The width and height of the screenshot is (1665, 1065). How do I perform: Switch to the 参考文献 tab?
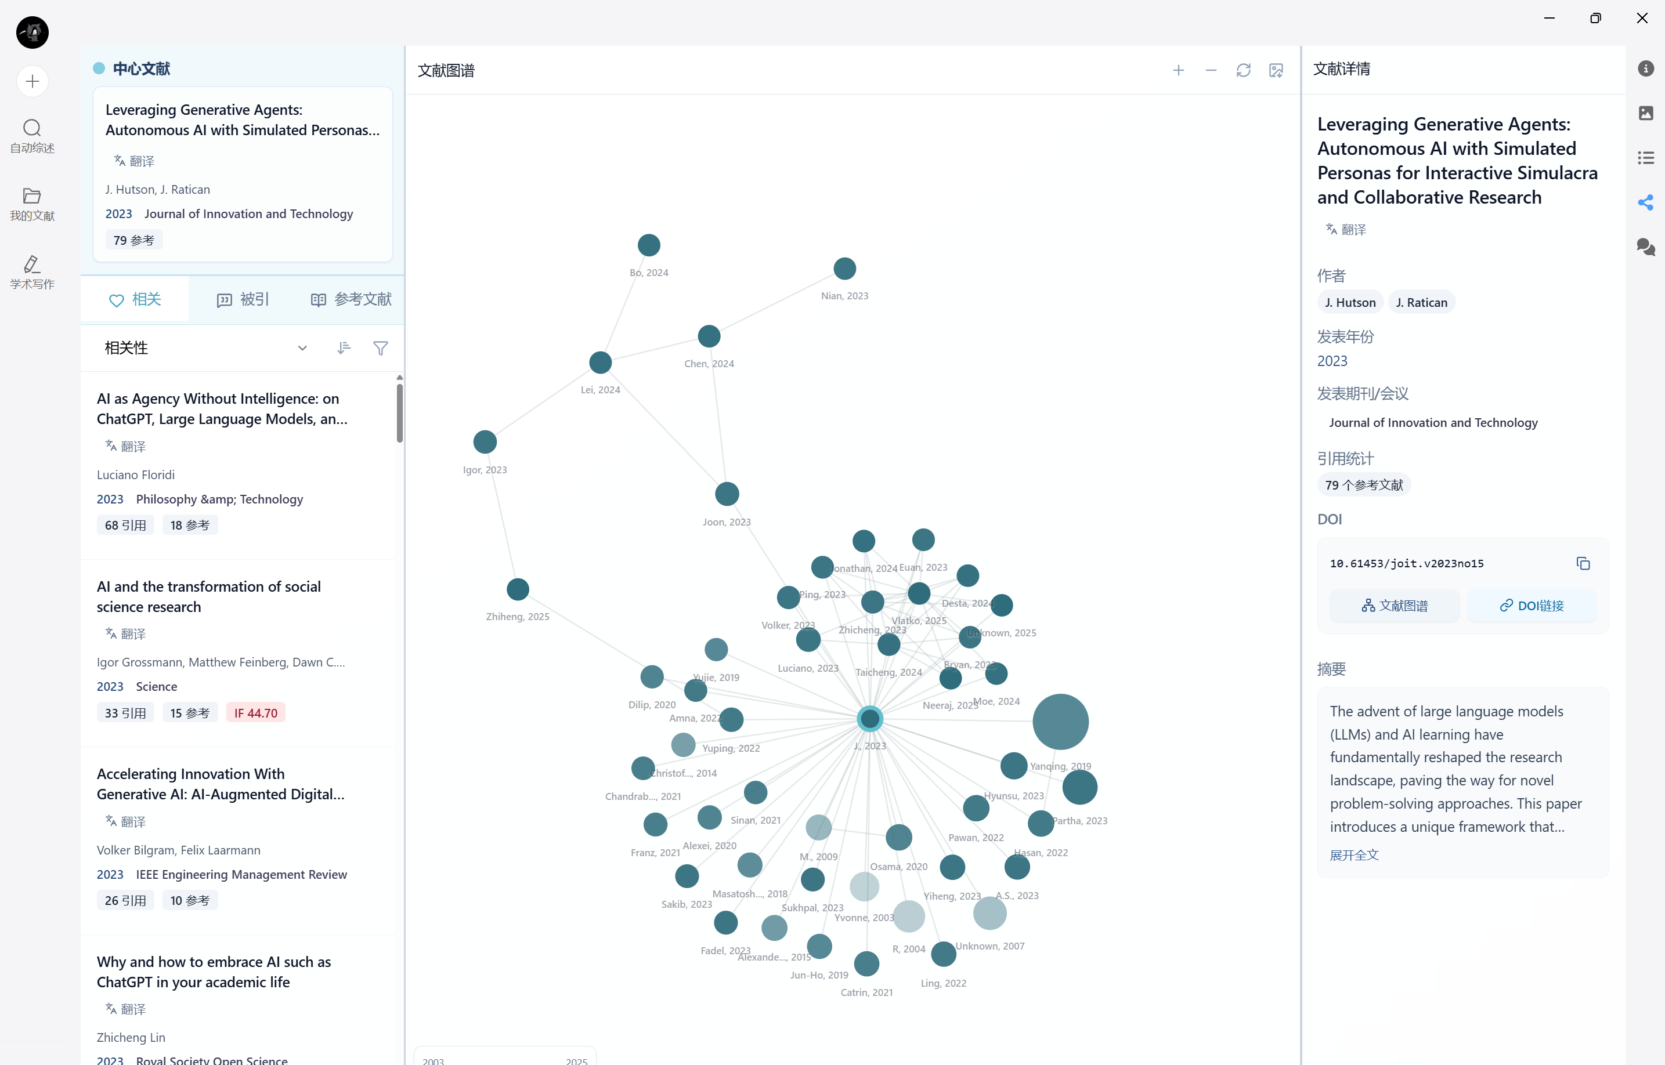352,299
